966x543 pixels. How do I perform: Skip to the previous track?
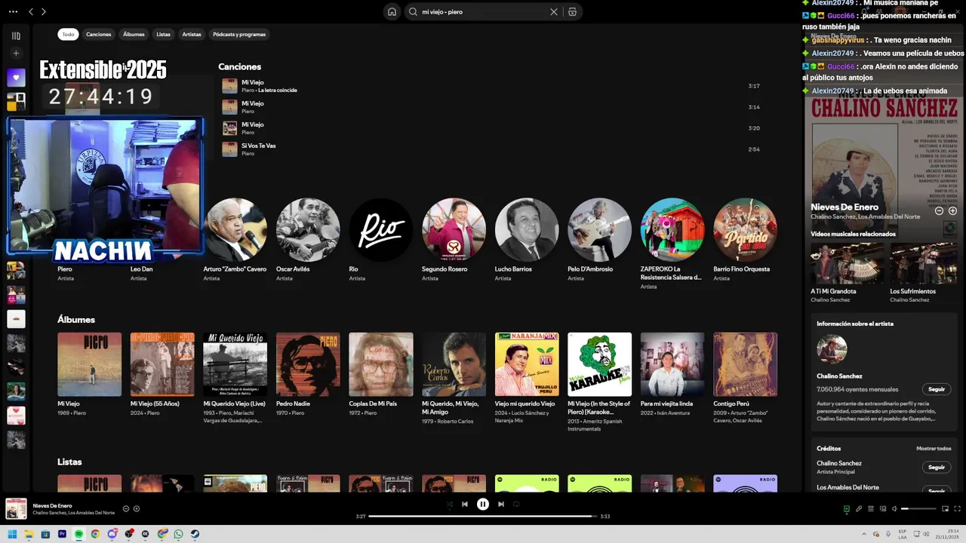(465, 504)
